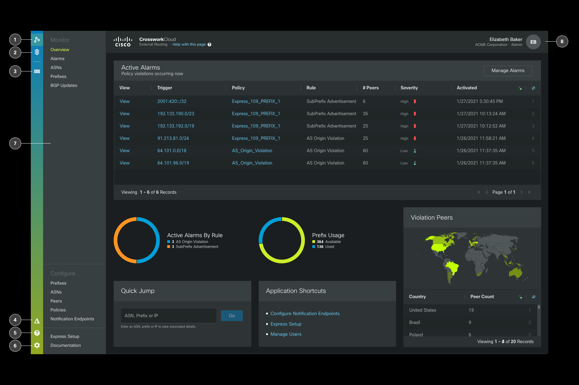Click the orange SubPrefix Advertisement legend swatch

tap(169, 247)
